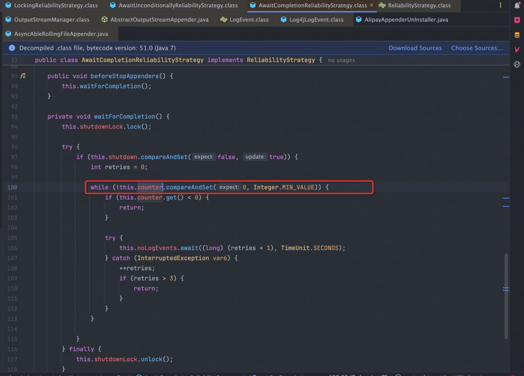Click the Choose Sources... link
Screen dimensions: 524x376
476,47
